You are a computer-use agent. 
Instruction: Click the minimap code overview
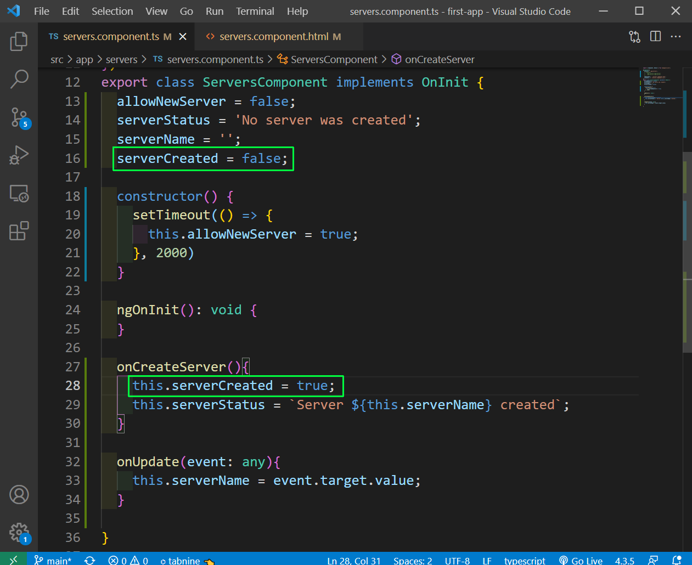pyautogui.click(x=661, y=87)
